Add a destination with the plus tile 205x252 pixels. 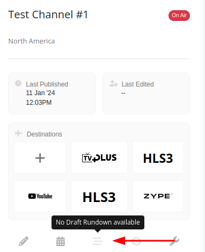(x=41, y=157)
